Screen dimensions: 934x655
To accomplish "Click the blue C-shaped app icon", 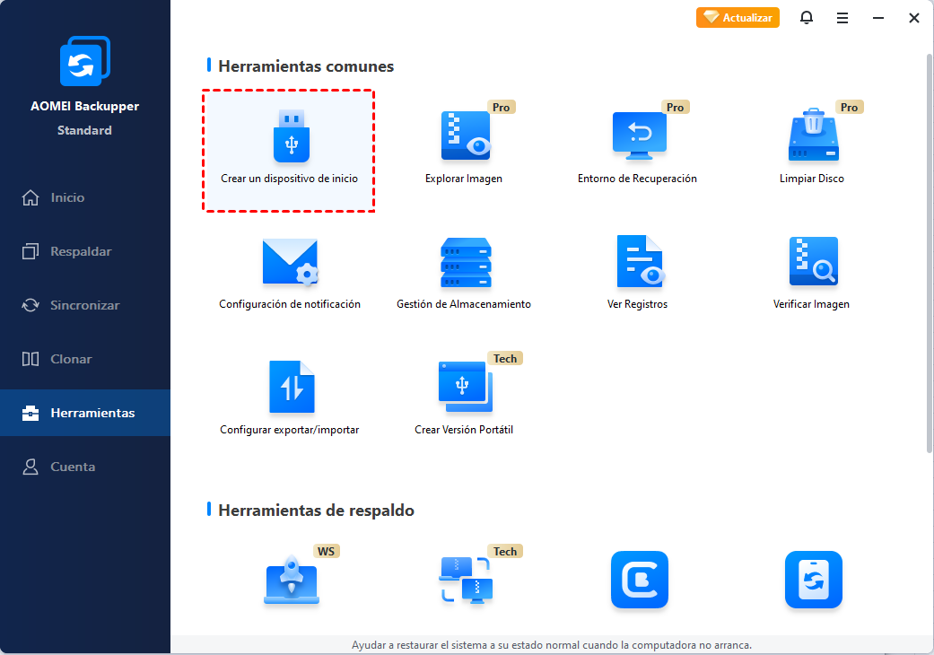I will [x=640, y=580].
